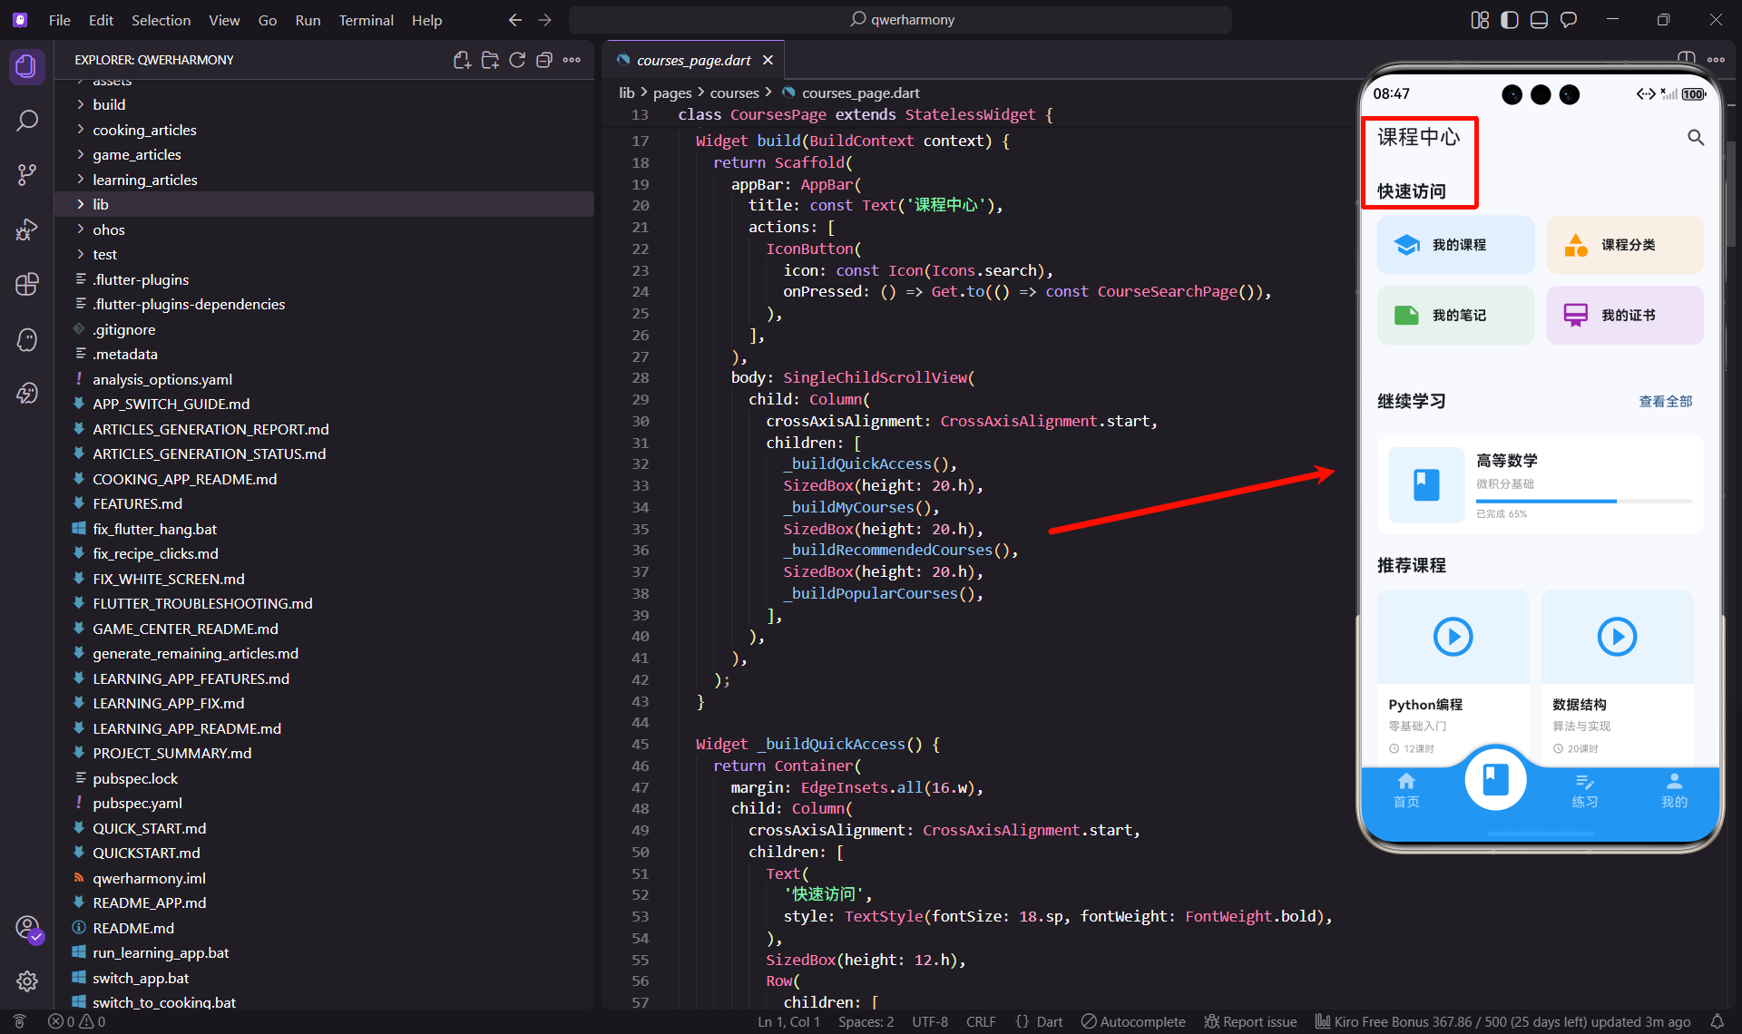This screenshot has width=1742, height=1034.
Task: Expand the lib folder
Action: click(x=101, y=204)
